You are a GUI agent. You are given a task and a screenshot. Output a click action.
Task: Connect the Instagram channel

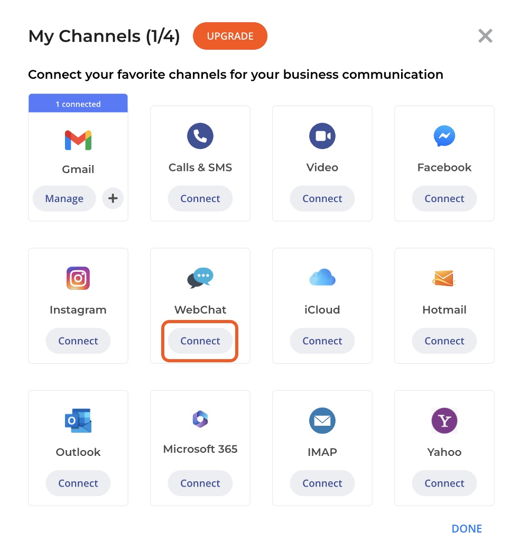[x=78, y=341]
